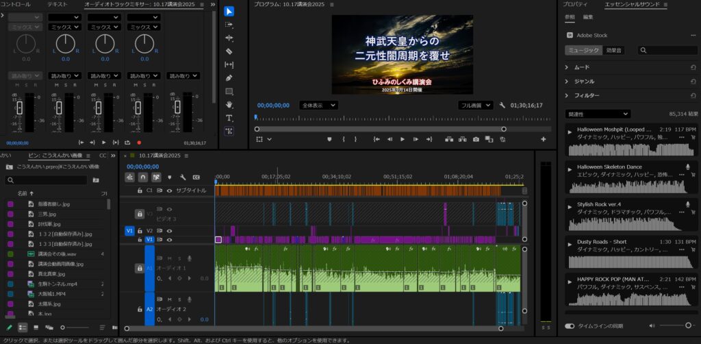Toggle timeline snapping magnet icon
This screenshot has height=344, width=701.
(x=142, y=177)
